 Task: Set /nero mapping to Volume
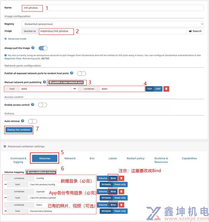pyautogui.click(x=103, y=205)
